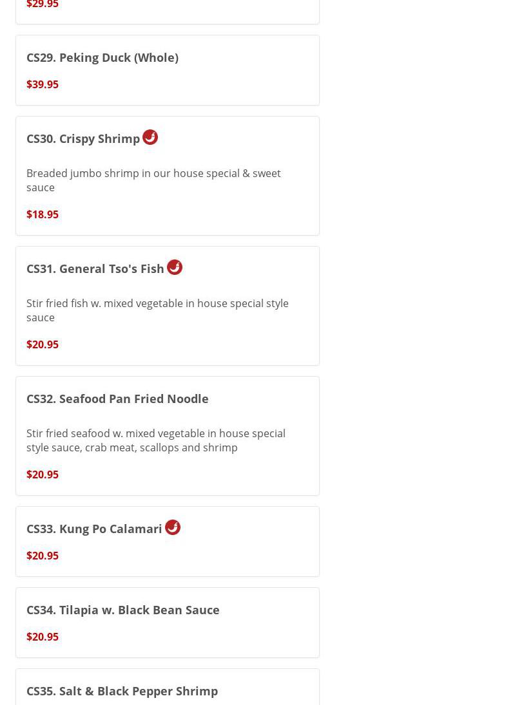Click the spicy icon beside Kung Po Calamari
Image resolution: width=506 pixels, height=705 pixels.
tap(173, 527)
